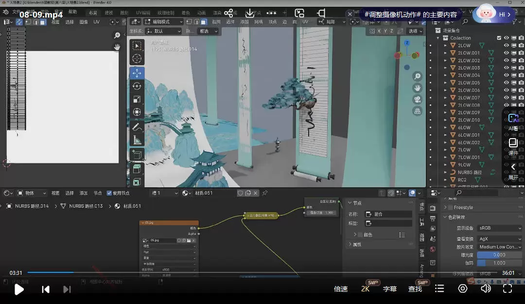Open the Display Device sRGB dropdown
The image size is (525, 304).
(x=500, y=228)
